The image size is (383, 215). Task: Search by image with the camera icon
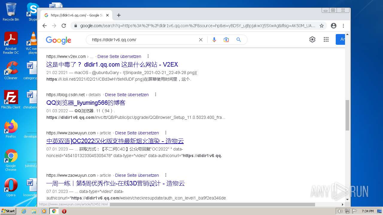coord(226,40)
